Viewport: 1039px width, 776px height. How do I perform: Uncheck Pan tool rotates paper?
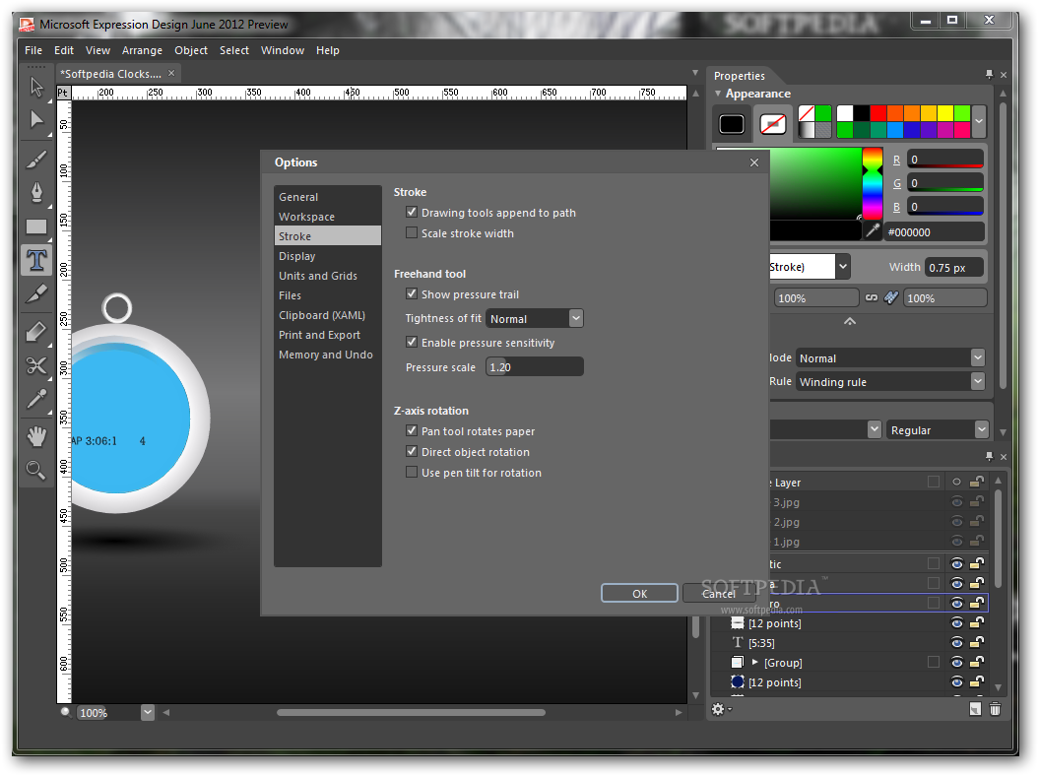(x=412, y=430)
